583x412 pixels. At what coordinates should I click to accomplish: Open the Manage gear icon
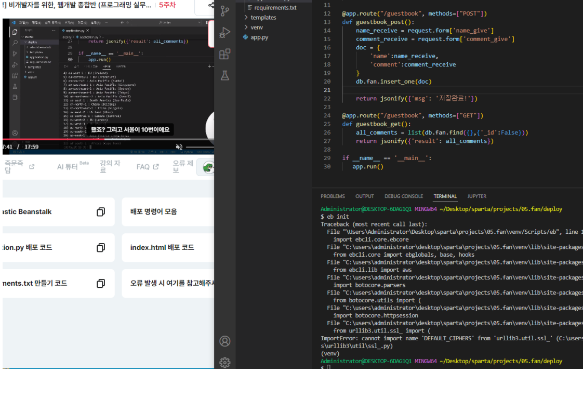[x=225, y=363]
